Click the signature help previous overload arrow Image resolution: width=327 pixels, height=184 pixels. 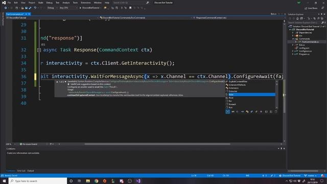[57, 82]
